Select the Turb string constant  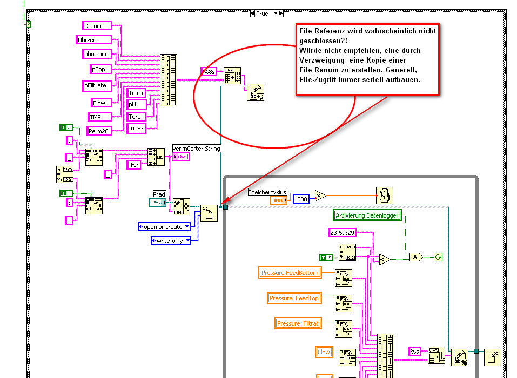(136, 117)
